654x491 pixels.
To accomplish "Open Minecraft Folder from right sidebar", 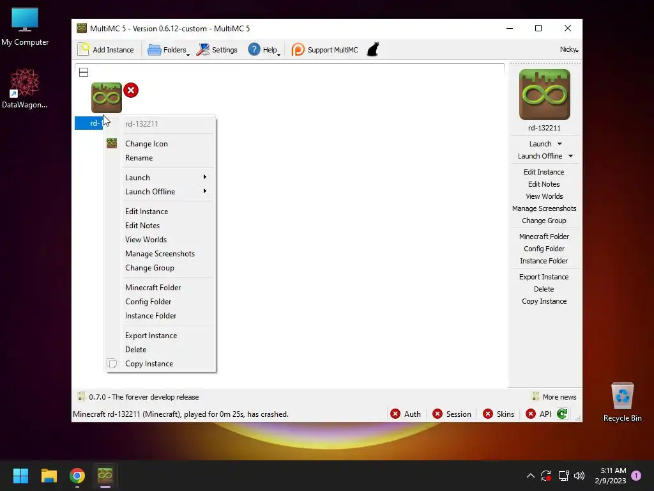I will pos(544,237).
